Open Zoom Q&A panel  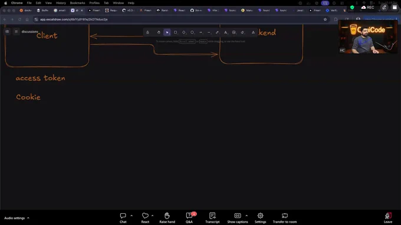click(x=189, y=218)
